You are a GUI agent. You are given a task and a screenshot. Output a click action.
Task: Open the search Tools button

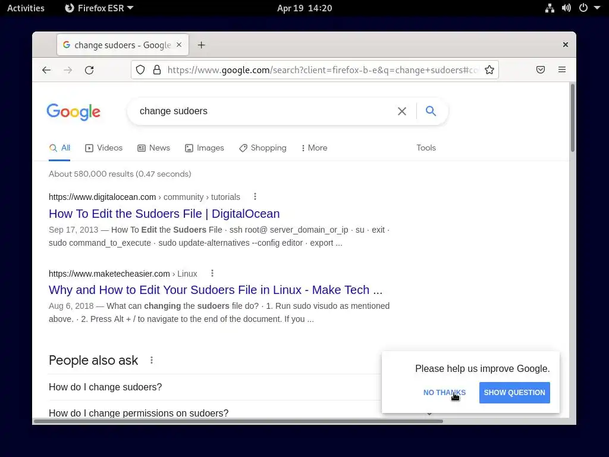click(426, 148)
